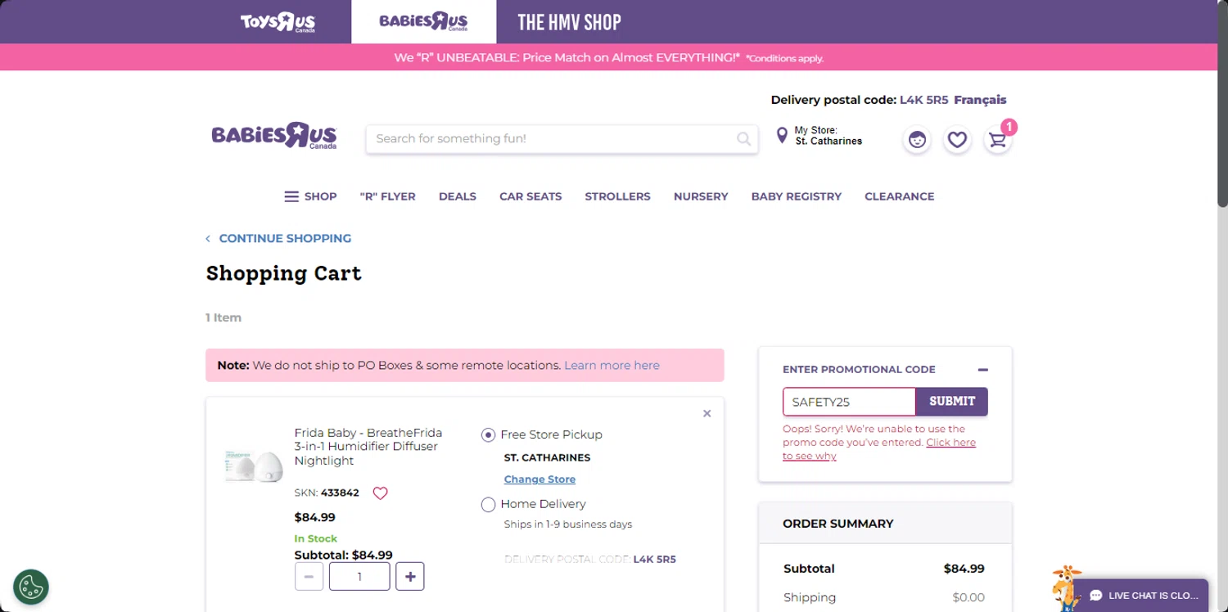Collapse the promotional code section
1228x612 pixels.
click(982, 370)
